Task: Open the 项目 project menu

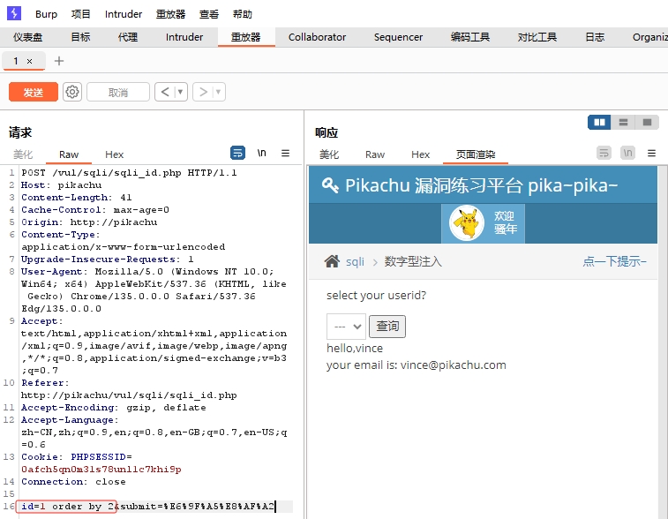Action: pyautogui.click(x=81, y=14)
